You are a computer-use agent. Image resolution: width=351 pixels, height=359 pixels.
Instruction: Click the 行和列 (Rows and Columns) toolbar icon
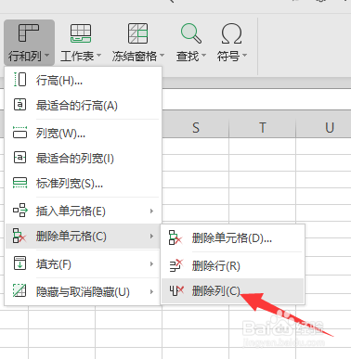click(29, 32)
